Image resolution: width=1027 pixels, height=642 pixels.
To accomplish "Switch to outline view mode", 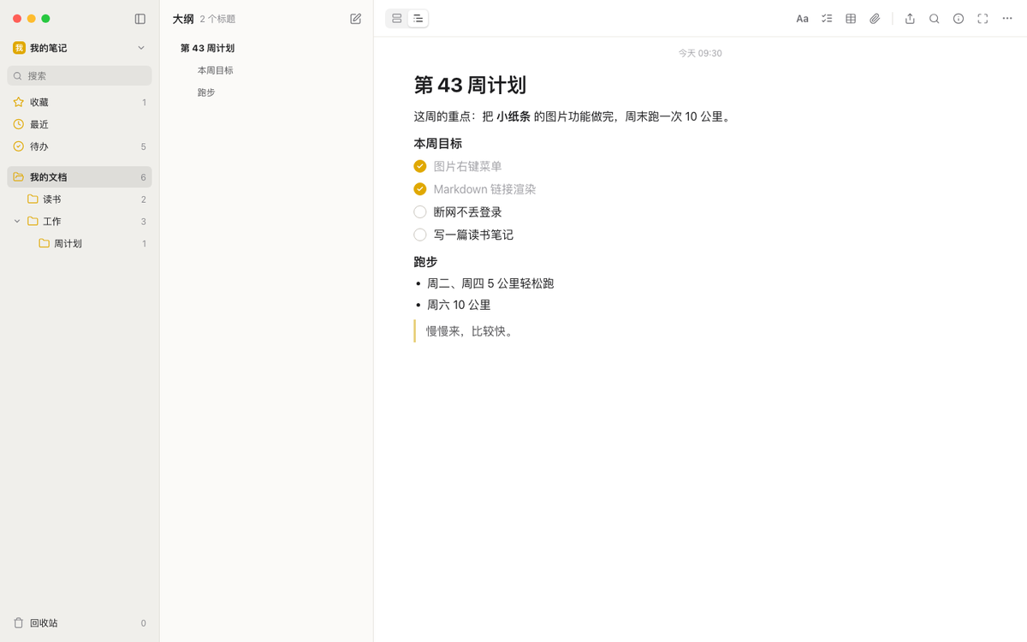I will pyautogui.click(x=419, y=19).
